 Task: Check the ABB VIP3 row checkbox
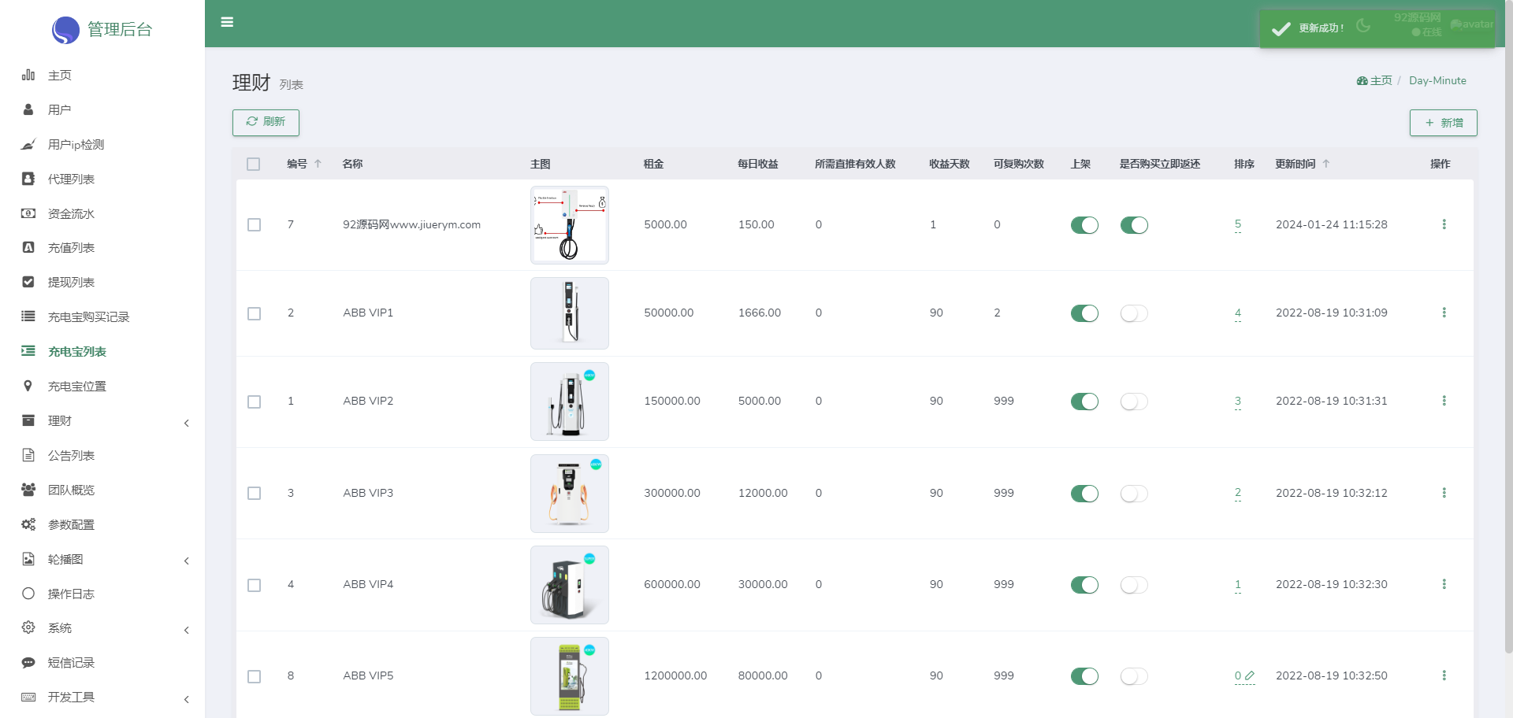click(x=254, y=494)
